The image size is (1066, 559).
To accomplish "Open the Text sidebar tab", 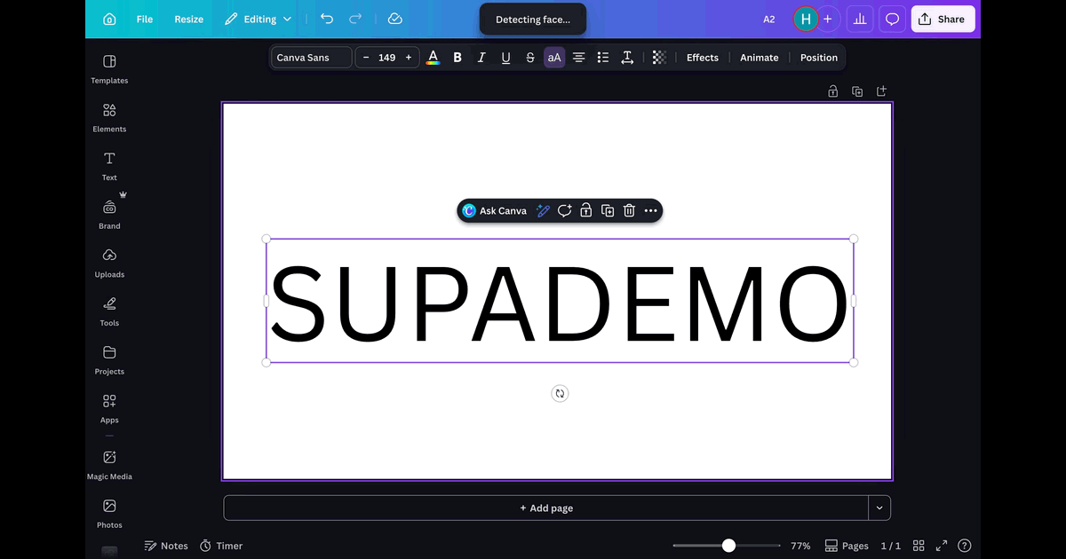I will point(109,167).
